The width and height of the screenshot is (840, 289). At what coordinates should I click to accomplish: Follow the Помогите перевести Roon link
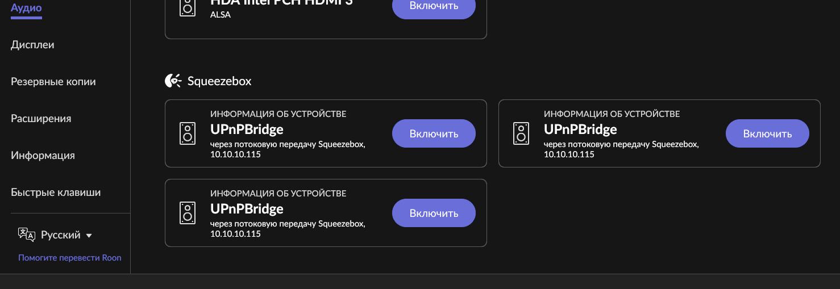70,258
